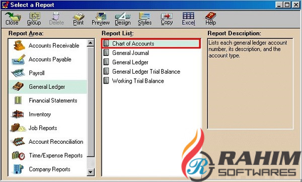The height and width of the screenshot is (182, 302).
Task: Click inside the Report Description box
Action: point(250,84)
